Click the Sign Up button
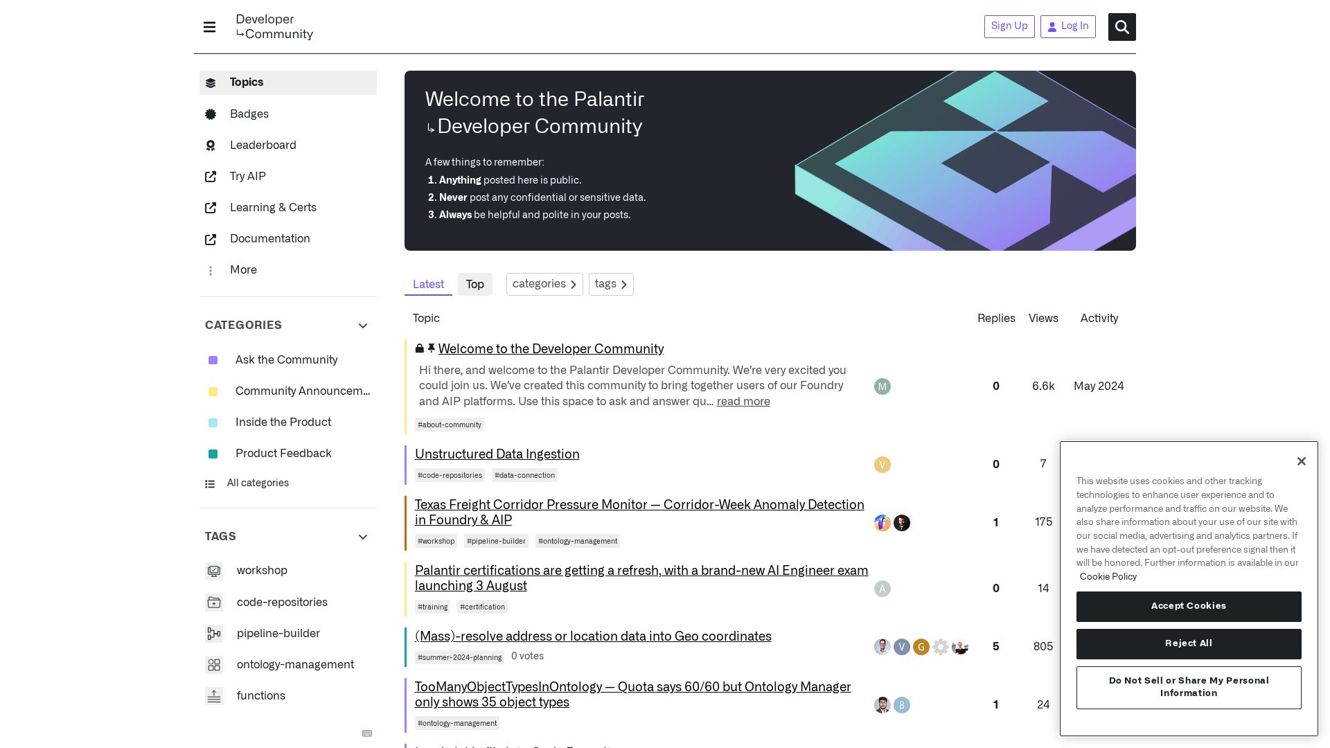The width and height of the screenshot is (1330, 748). pyautogui.click(x=1009, y=26)
